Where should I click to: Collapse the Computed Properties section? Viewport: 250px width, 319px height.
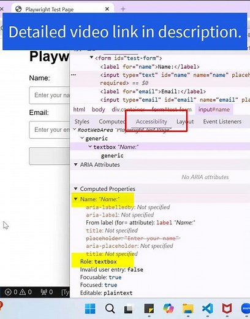point(75,188)
